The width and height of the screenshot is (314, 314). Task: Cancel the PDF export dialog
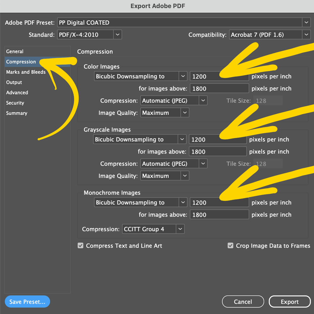[x=243, y=302]
